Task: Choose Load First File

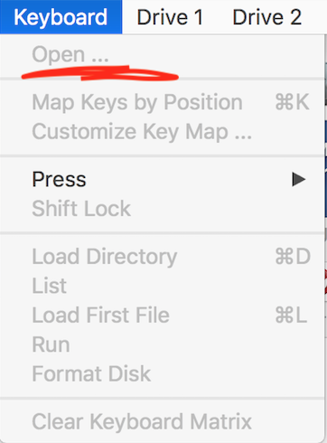Action: (x=163, y=316)
